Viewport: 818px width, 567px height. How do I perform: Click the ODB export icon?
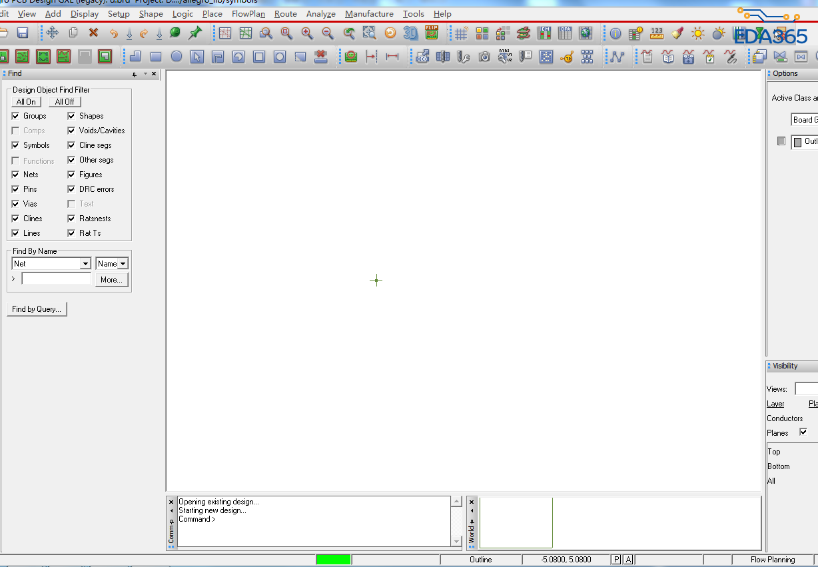[x=422, y=57]
